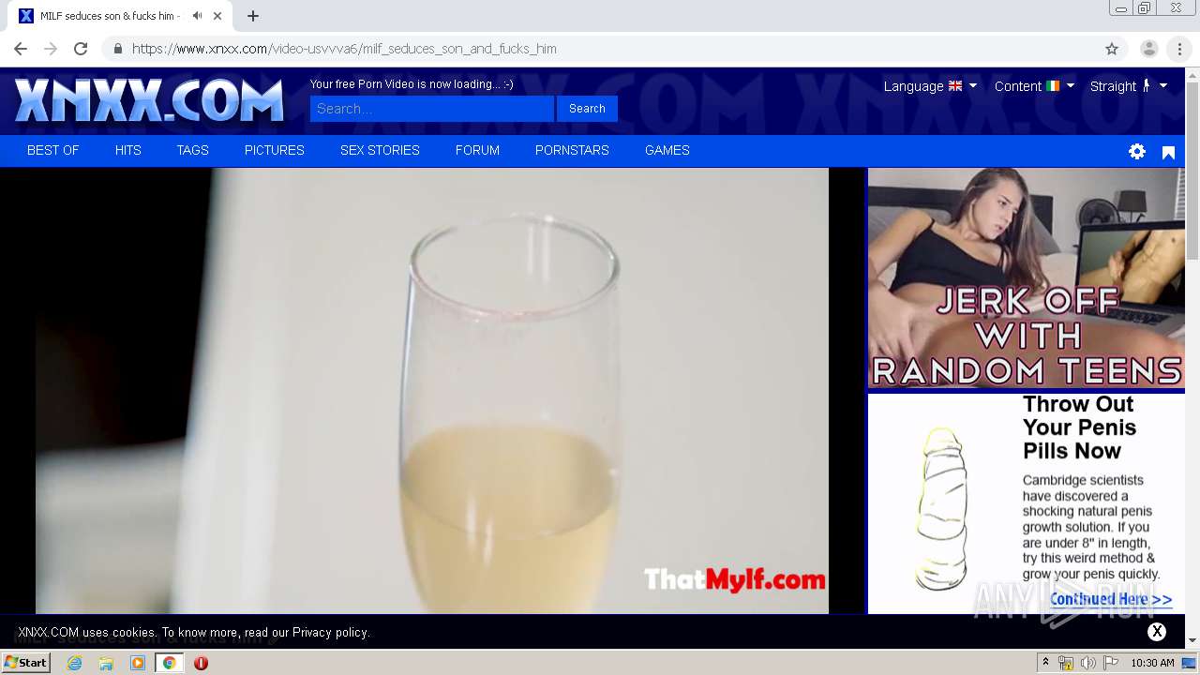Viewport: 1200px width, 675px height.
Task: Expand the Straight orientation dropdown
Action: [1129, 86]
